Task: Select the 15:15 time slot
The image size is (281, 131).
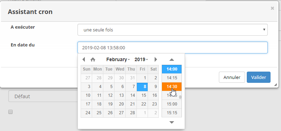Action: pyautogui.click(x=172, y=113)
